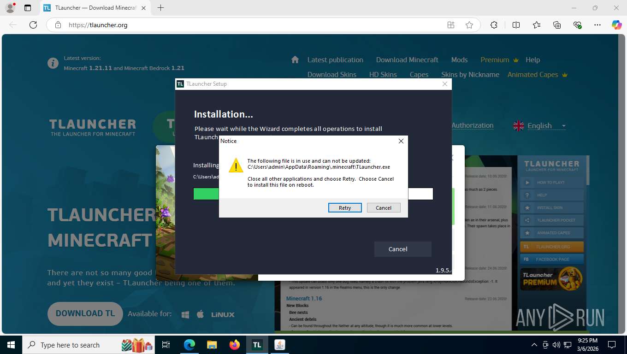The image size is (627, 354).
Task: Click the Minecraft 1.16 heading
Action: tap(304, 299)
